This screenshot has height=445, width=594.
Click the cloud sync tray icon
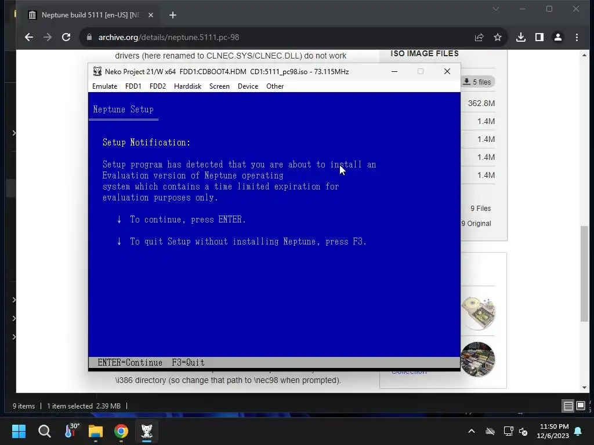490,431
